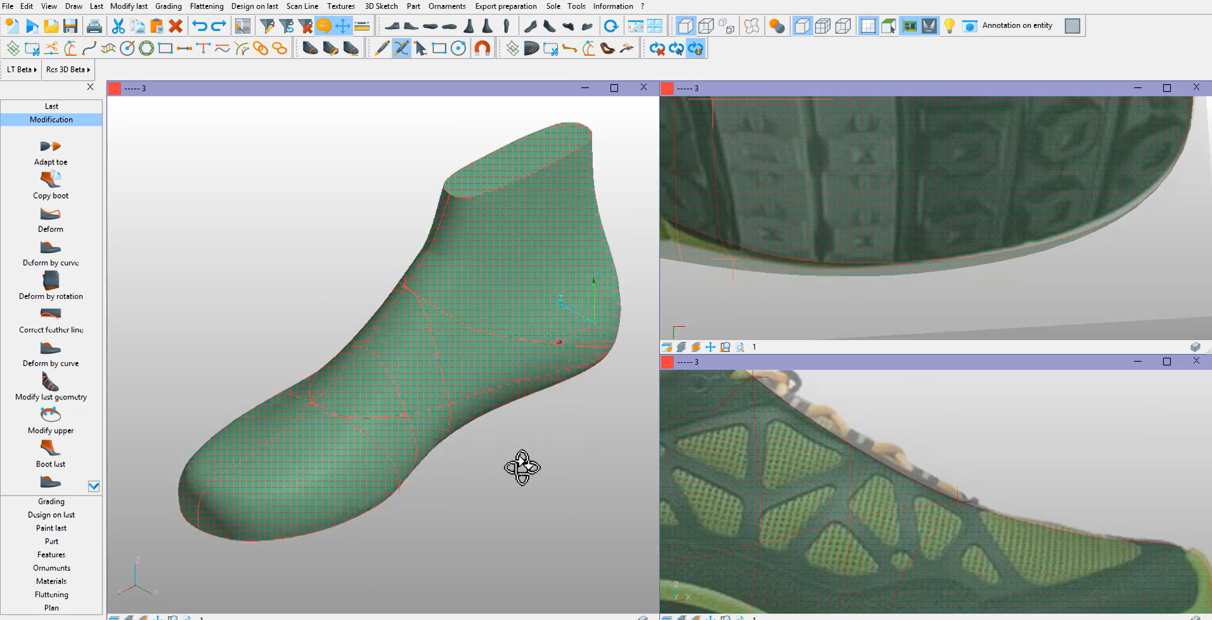Viewport: 1212px width, 620px height.
Task: Click the Boot last button
Action: 51,454
